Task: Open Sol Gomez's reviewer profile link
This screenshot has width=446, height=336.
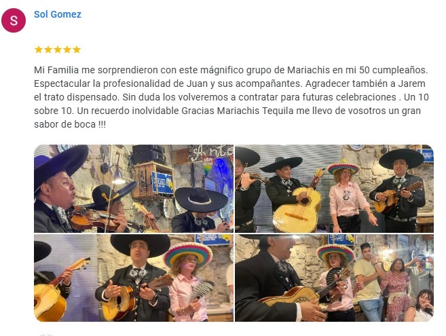Action: [58, 14]
